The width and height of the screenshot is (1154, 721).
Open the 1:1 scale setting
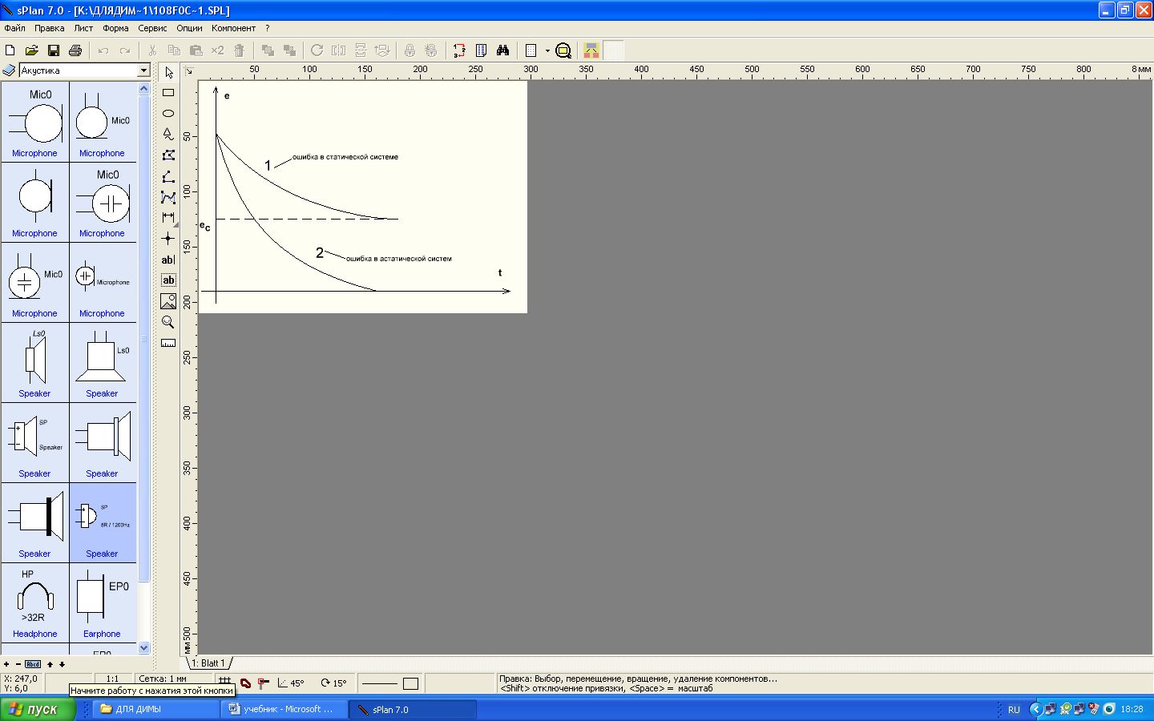point(112,679)
